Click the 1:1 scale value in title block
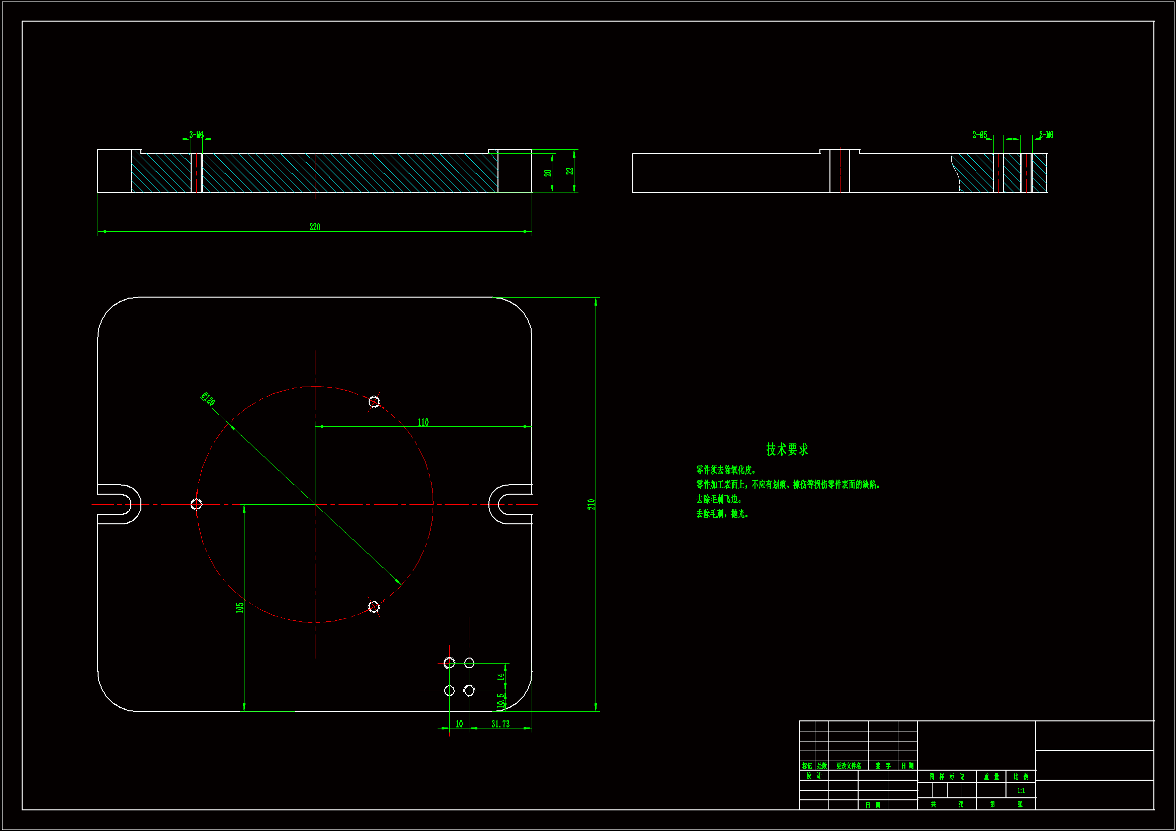This screenshot has height=831, width=1176. [1021, 791]
